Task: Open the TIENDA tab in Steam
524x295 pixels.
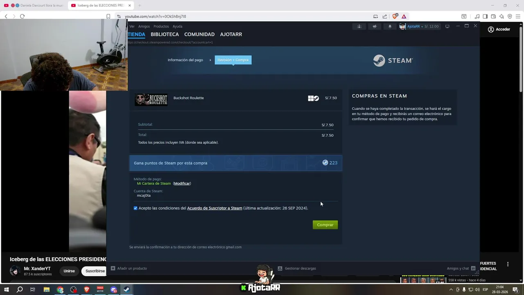Action: pos(136,34)
